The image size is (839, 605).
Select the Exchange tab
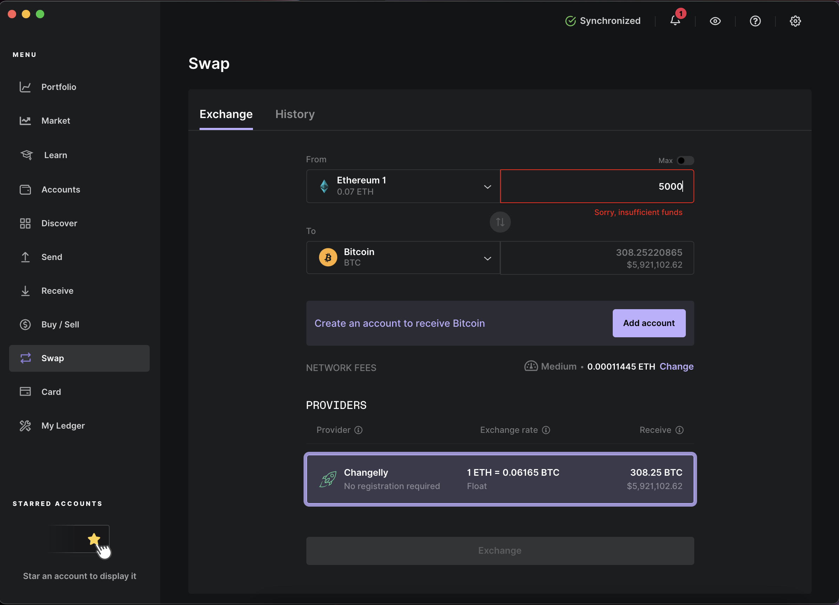coord(226,114)
